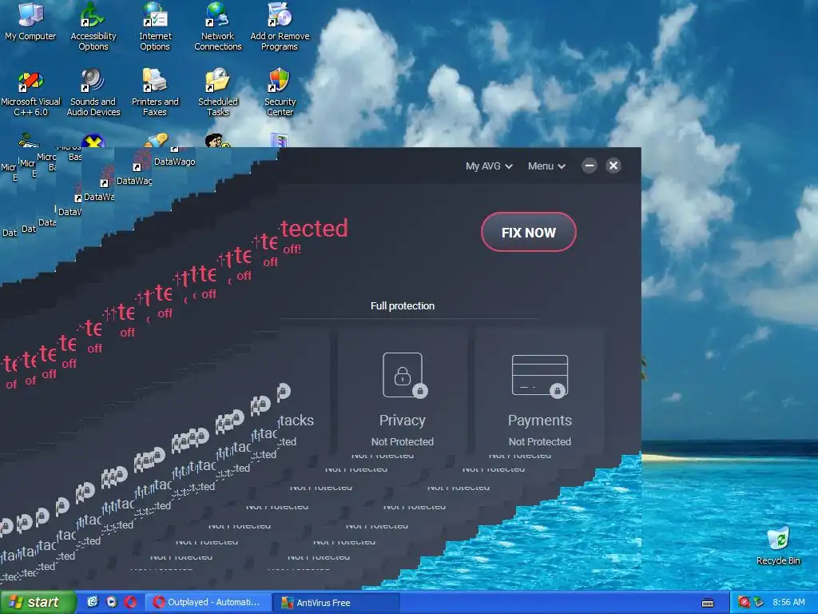Click the Start button
The image size is (818, 614).
38,602
